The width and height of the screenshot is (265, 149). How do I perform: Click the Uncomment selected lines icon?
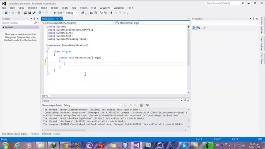(106, 13)
